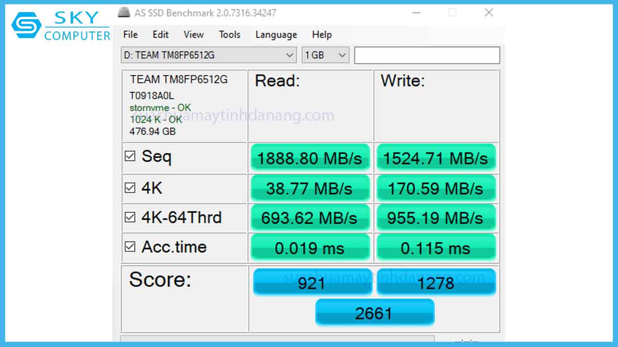Toggle the 4K test checkbox
618x347 pixels.
tap(130, 188)
